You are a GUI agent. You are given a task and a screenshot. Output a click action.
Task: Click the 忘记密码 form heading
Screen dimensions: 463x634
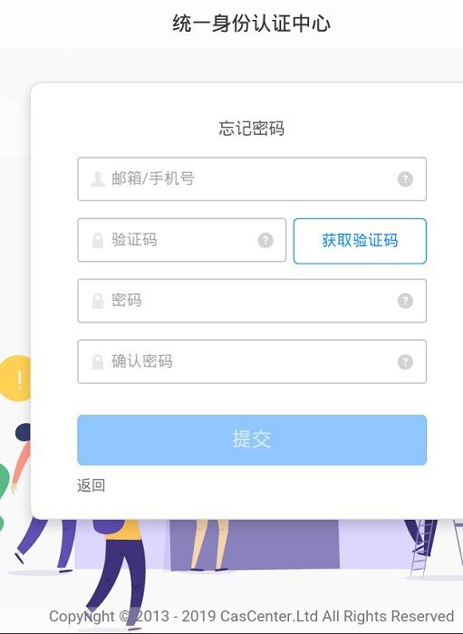point(252,129)
